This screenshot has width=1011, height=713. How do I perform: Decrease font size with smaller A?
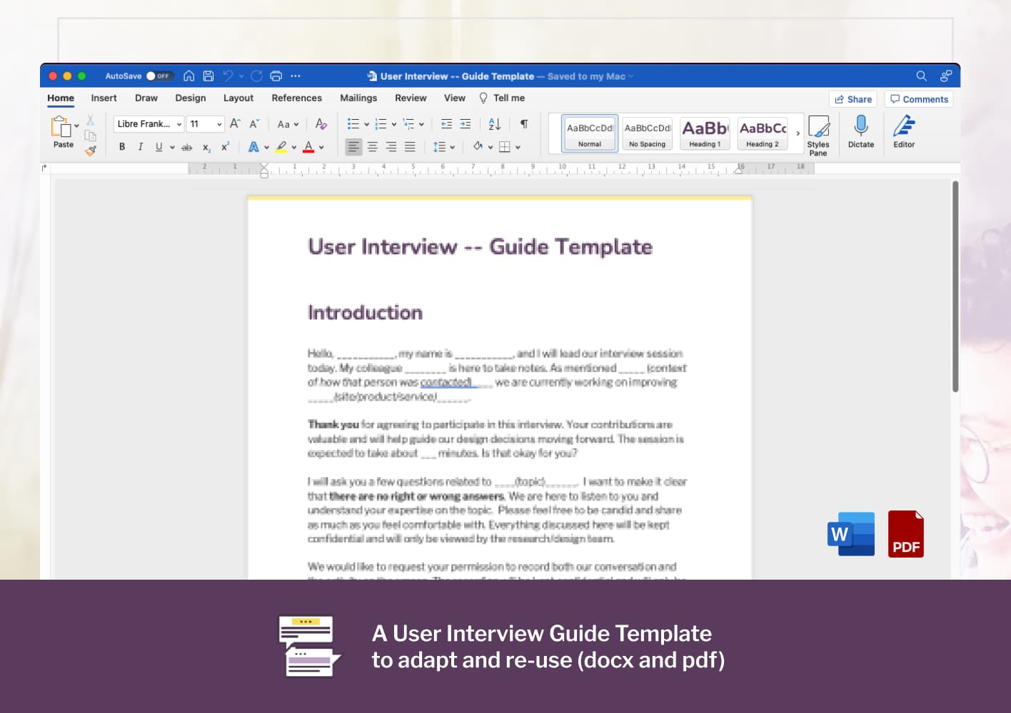click(254, 124)
